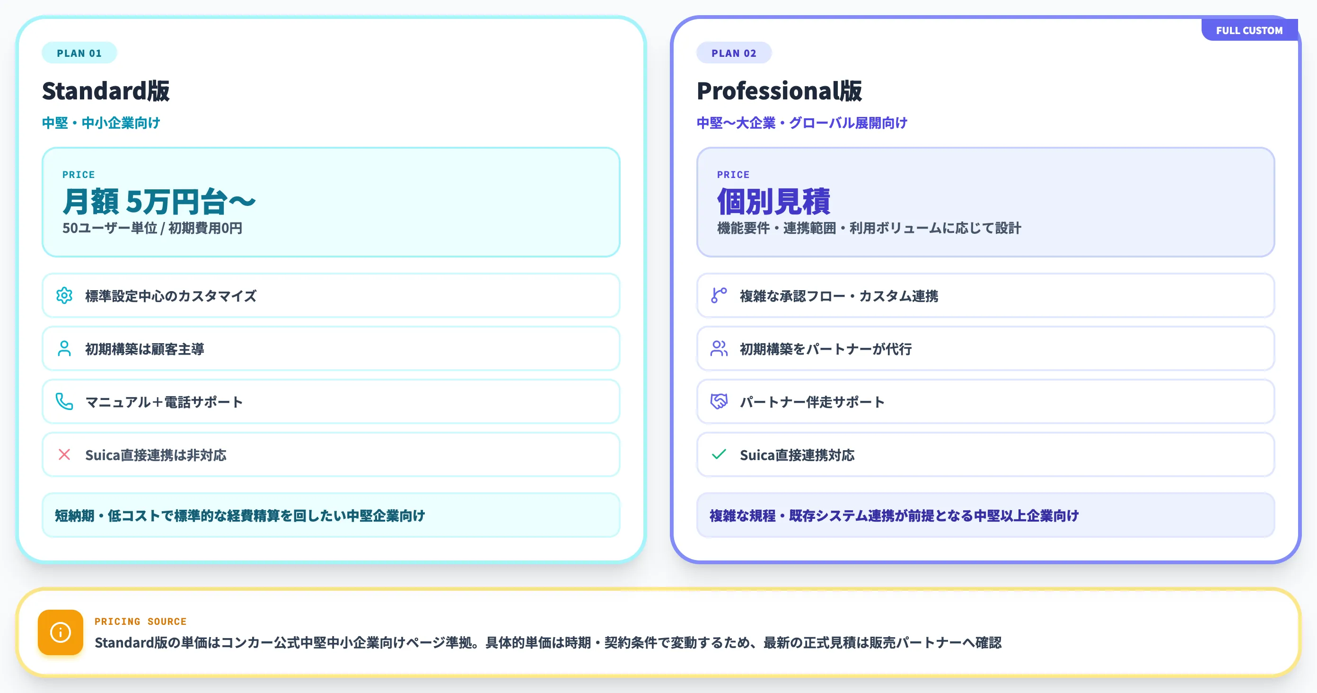Click the 初期構築をパートナーが代行 feature row

(985, 349)
